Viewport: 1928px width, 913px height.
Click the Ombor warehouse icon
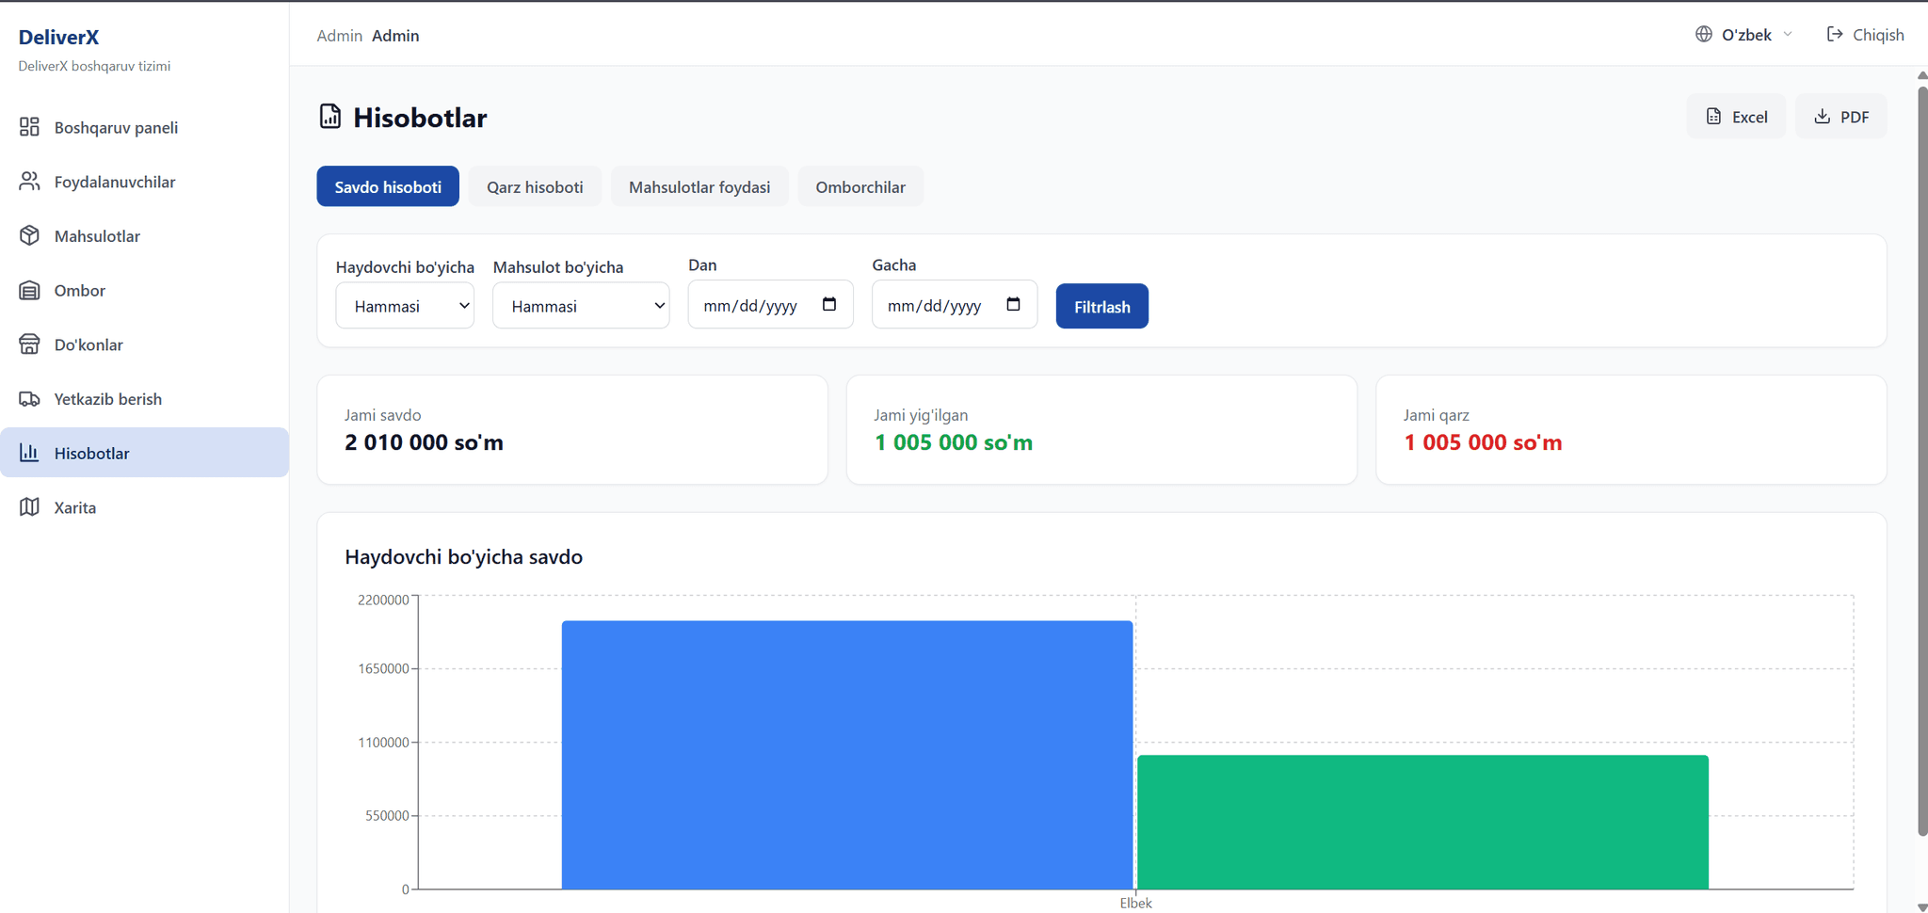(x=29, y=291)
